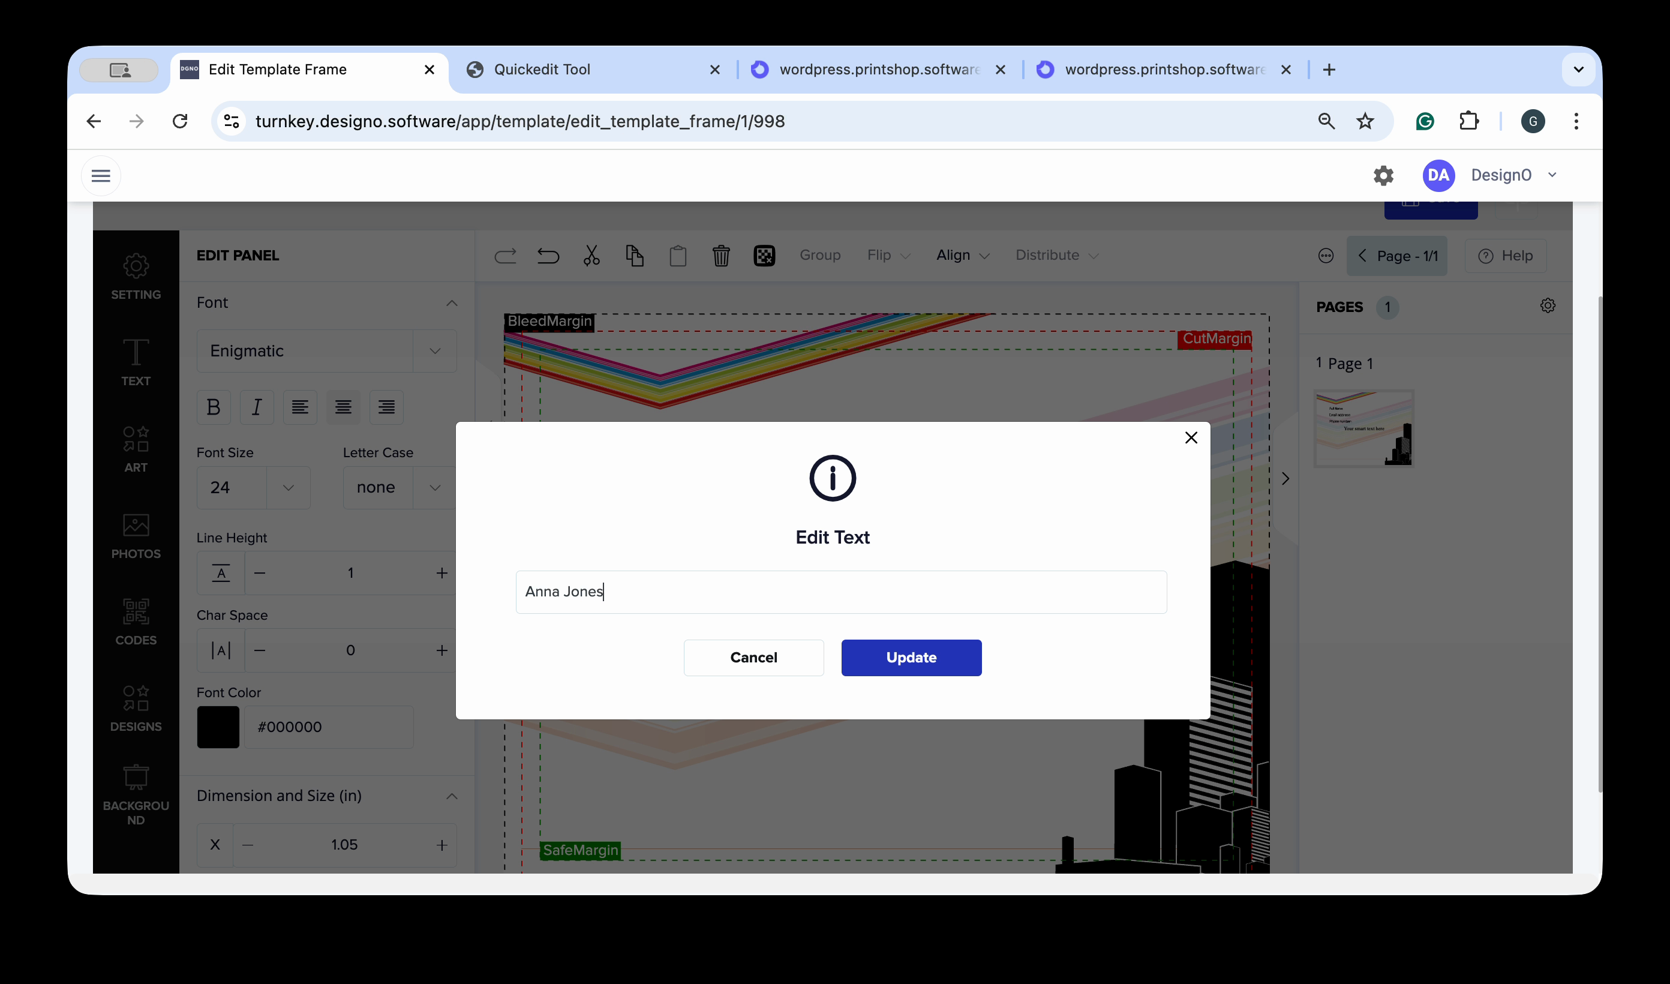Open the CODES panel in sidebar
This screenshot has width=1670, height=984.
[x=136, y=622]
